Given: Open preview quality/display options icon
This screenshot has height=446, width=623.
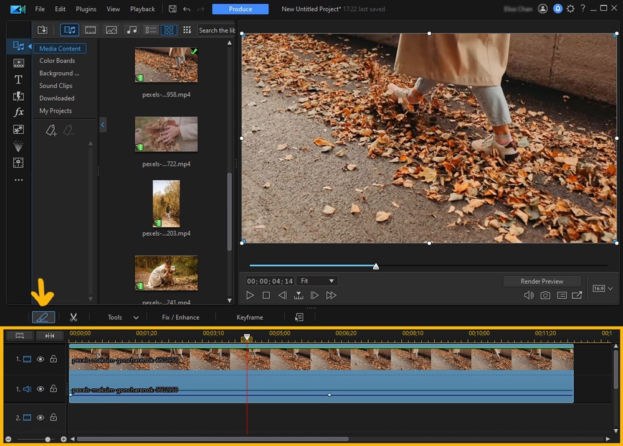Looking at the screenshot, I should [562, 295].
